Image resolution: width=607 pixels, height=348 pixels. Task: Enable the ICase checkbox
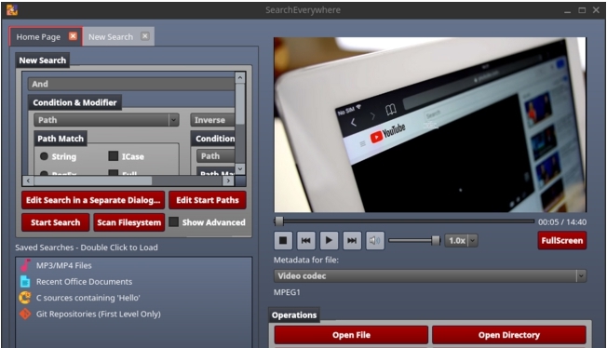(x=113, y=156)
